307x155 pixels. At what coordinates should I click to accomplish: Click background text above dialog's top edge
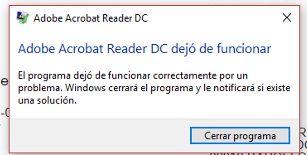click(x=254, y=2)
